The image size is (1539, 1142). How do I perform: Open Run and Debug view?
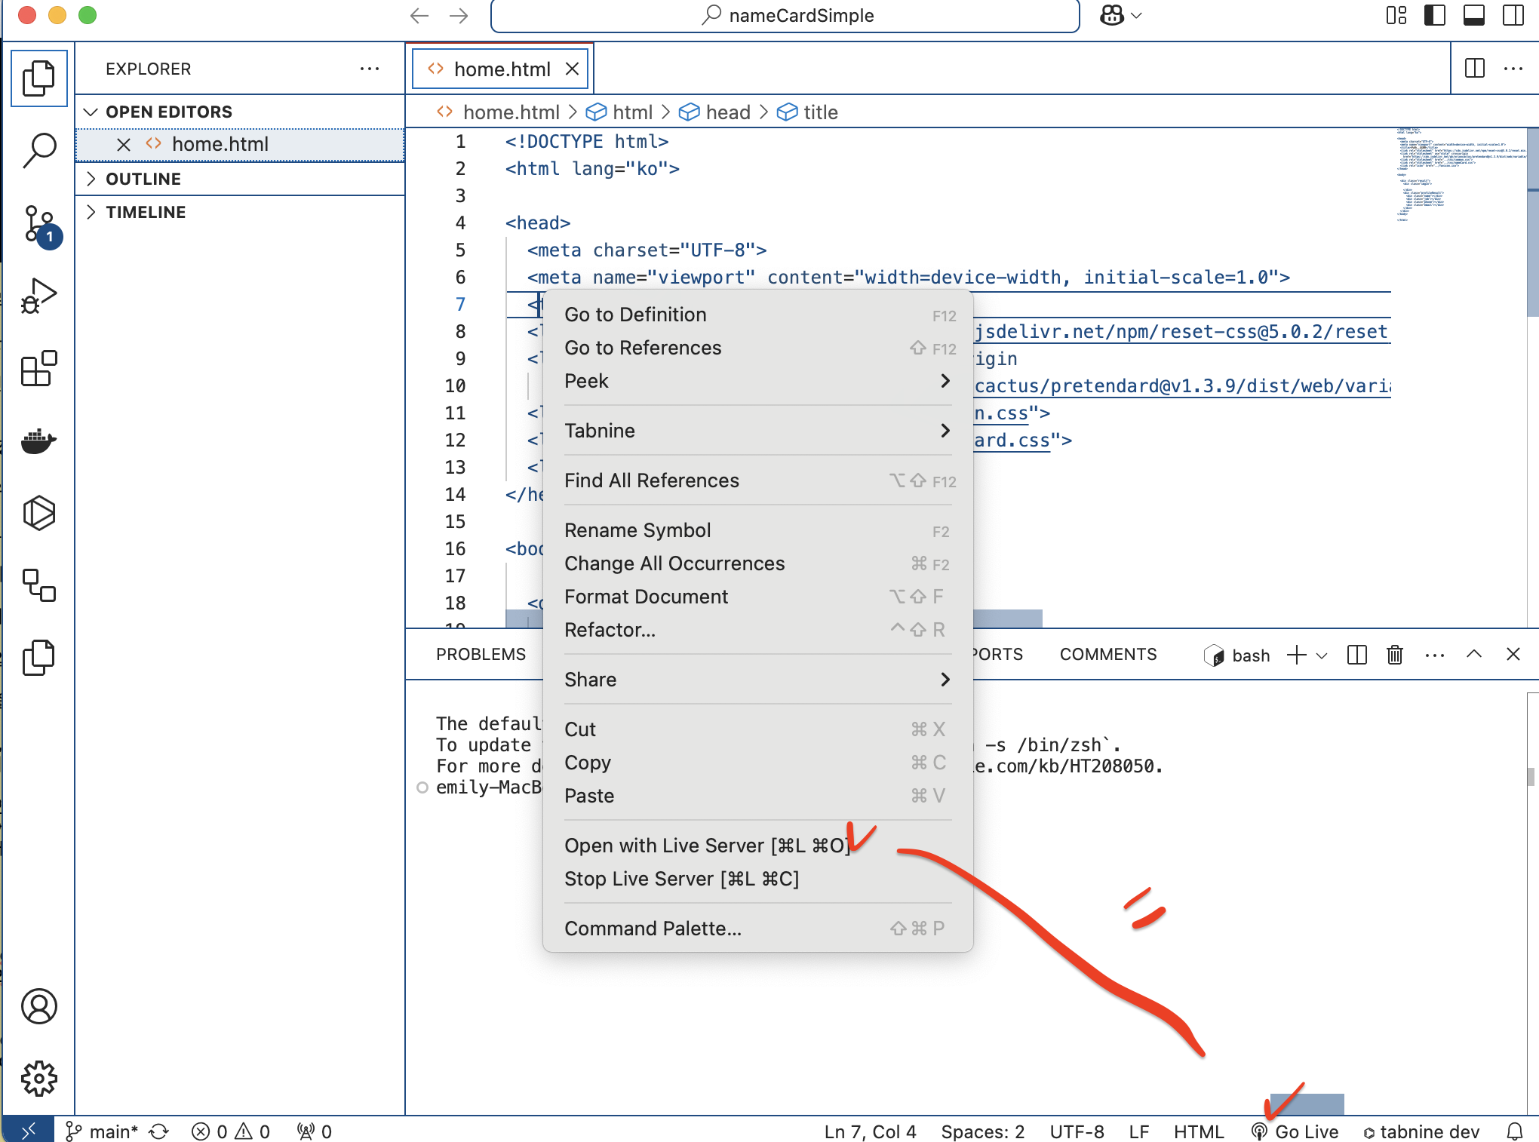tap(39, 296)
